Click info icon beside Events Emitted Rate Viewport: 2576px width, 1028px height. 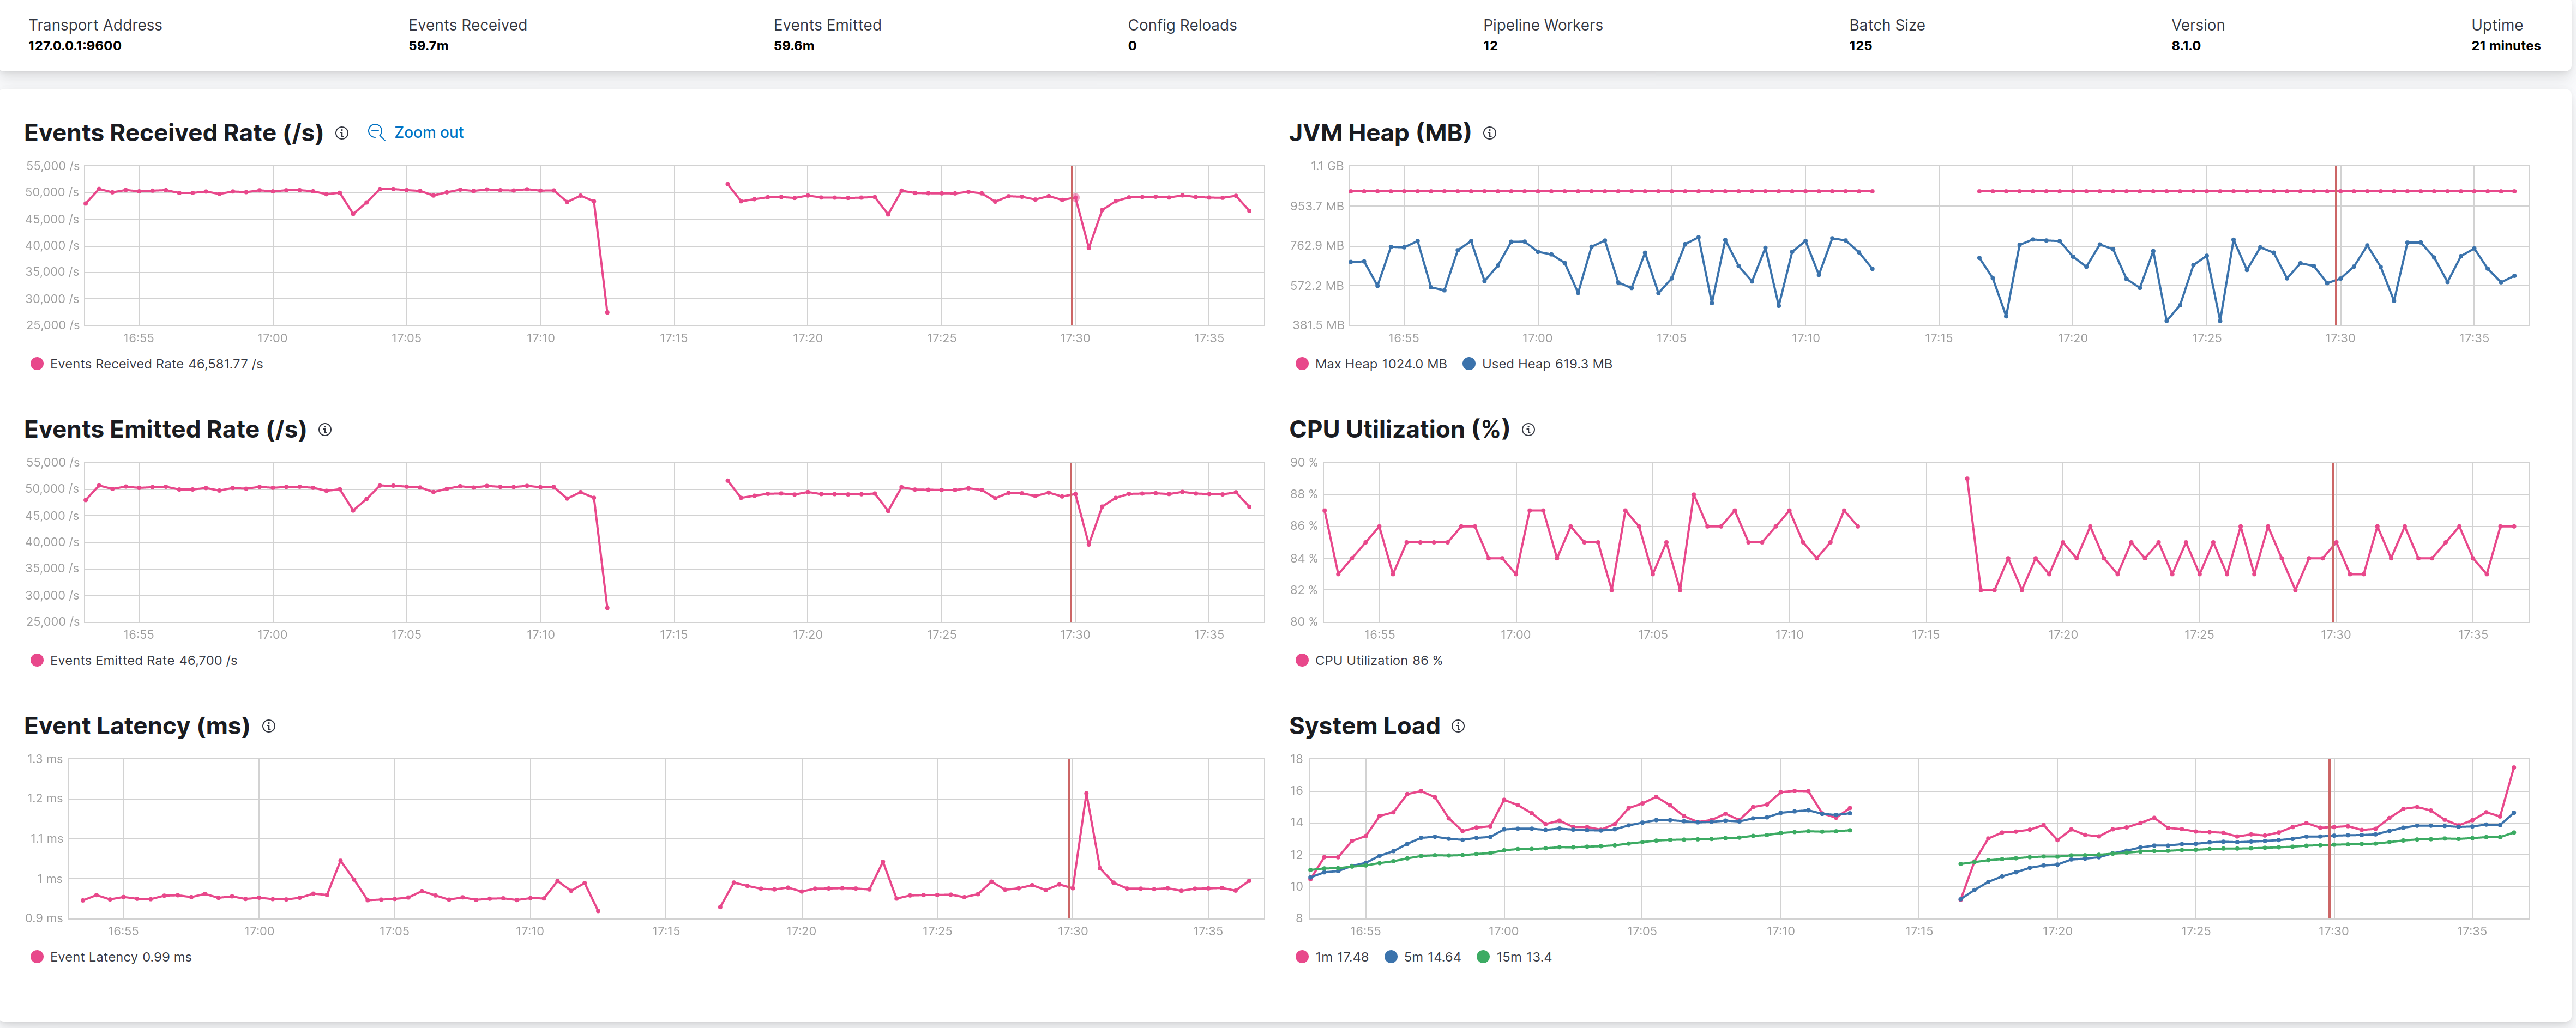(x=325, y=430)
